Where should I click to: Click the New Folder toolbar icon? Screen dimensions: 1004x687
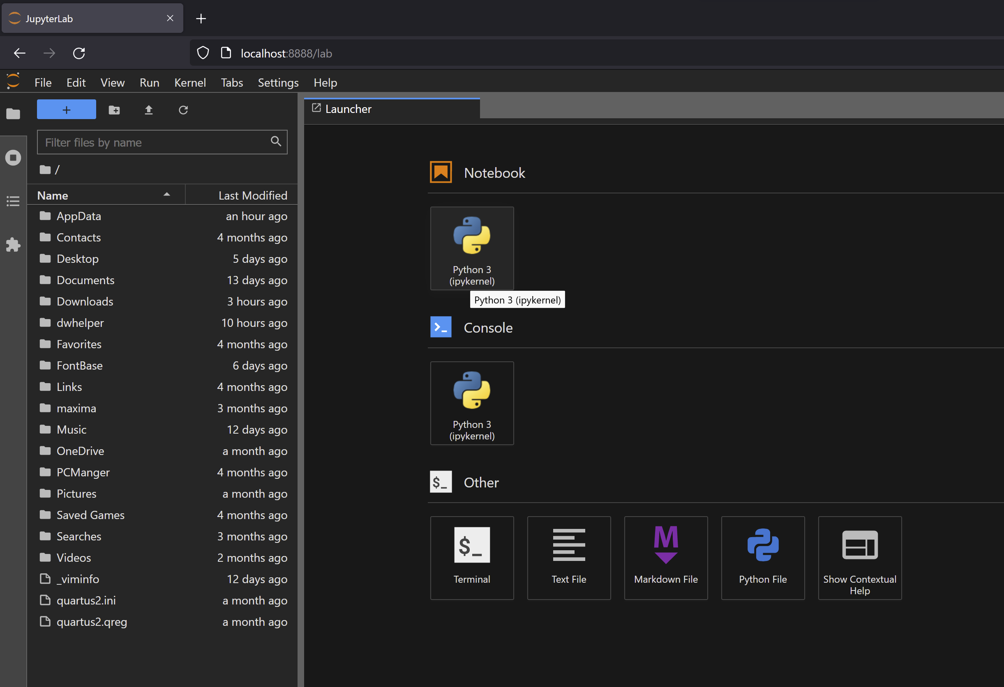click(114, 110)
